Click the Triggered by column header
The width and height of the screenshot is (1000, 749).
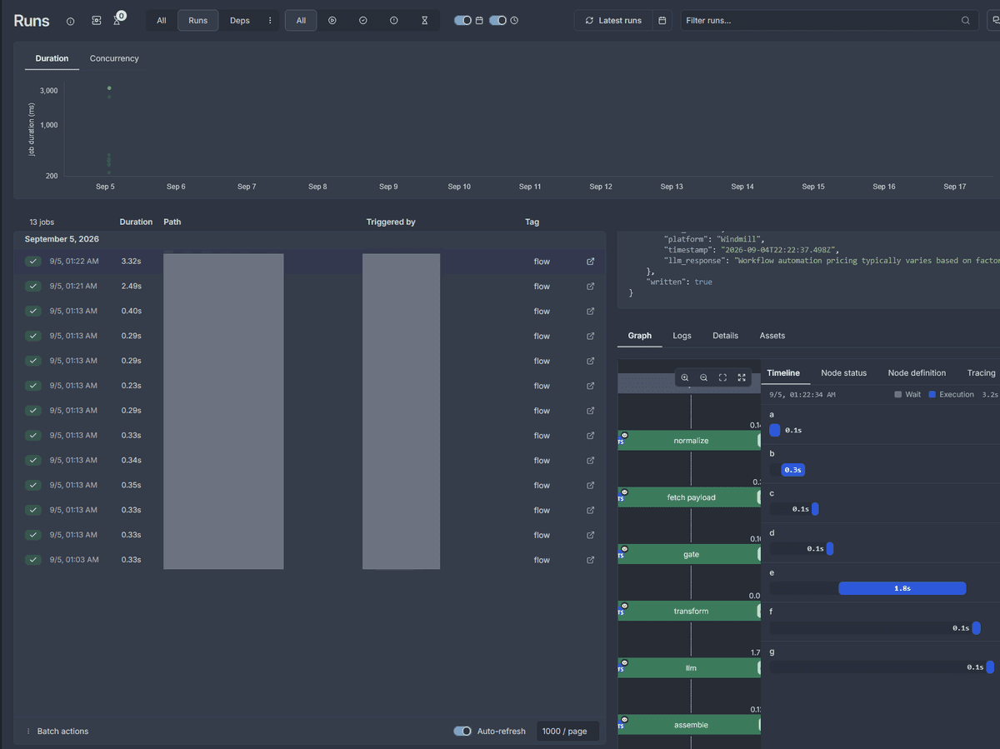391,222
